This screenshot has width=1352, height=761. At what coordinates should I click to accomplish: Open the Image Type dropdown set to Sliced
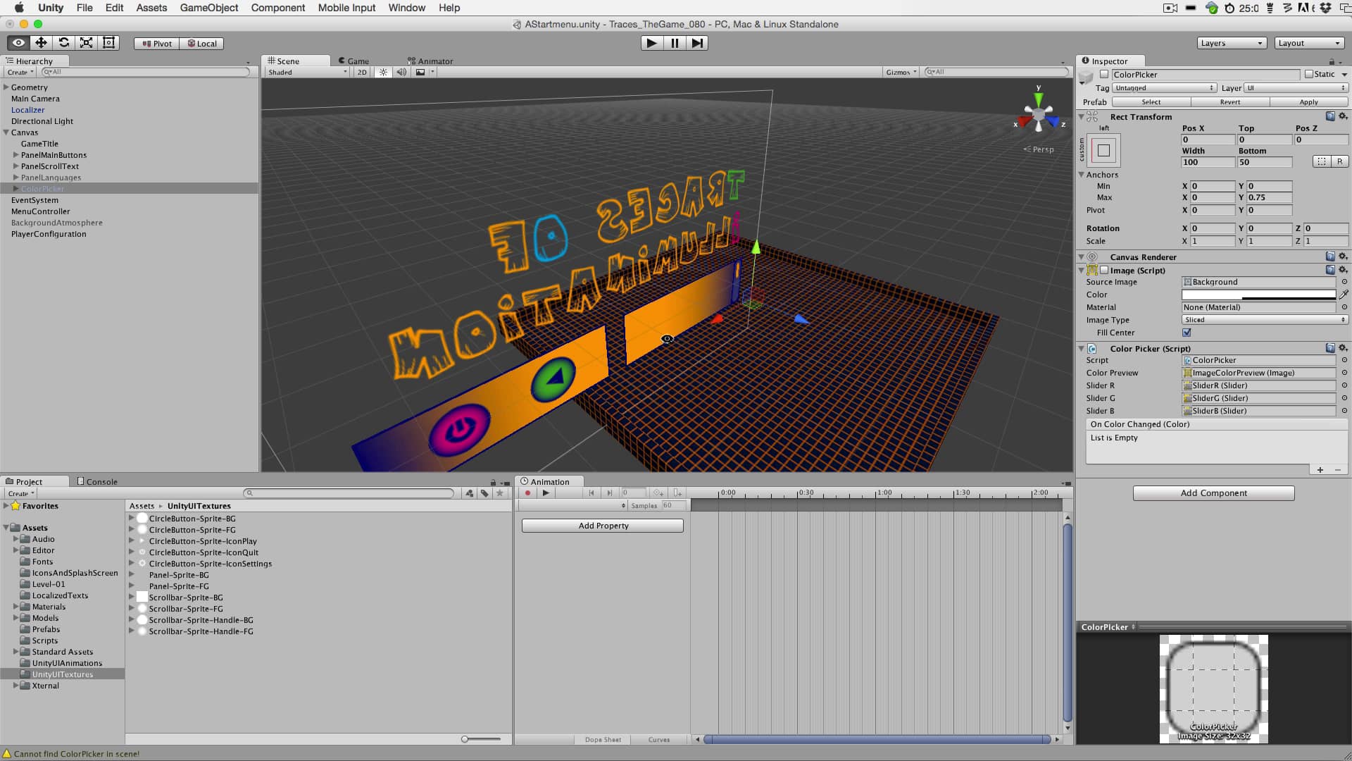pyautogui.click(x=1264, y=319)
